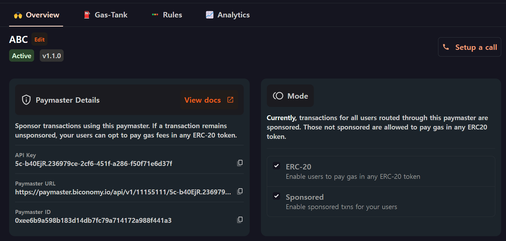506x241 pixels.
Task: Go to the Analytics tab
Action: tap(228, 15)
